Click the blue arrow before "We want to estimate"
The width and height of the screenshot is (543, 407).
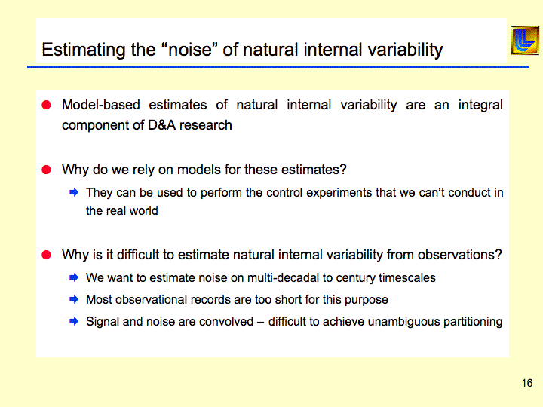coord(74,277)
